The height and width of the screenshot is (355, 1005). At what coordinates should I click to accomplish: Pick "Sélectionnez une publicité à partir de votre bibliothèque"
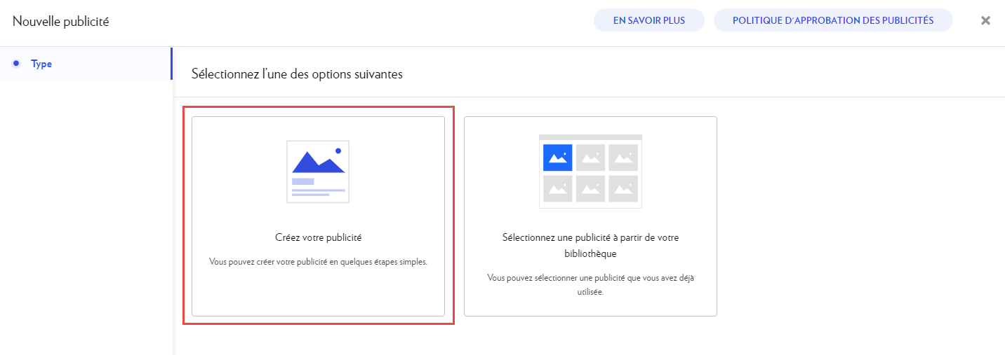pos(590,245)
